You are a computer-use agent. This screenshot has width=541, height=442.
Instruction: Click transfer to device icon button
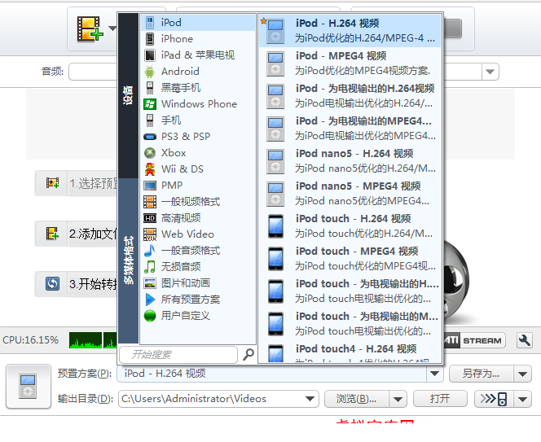[x=494, y=399]
